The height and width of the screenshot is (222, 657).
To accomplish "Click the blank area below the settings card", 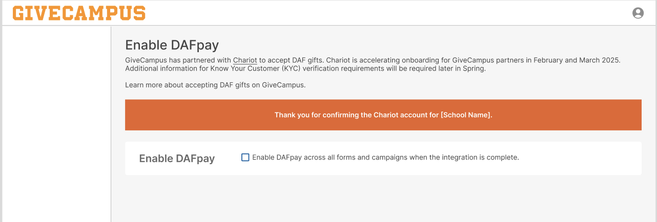I will pyautogui.click(x=383, y=199).
